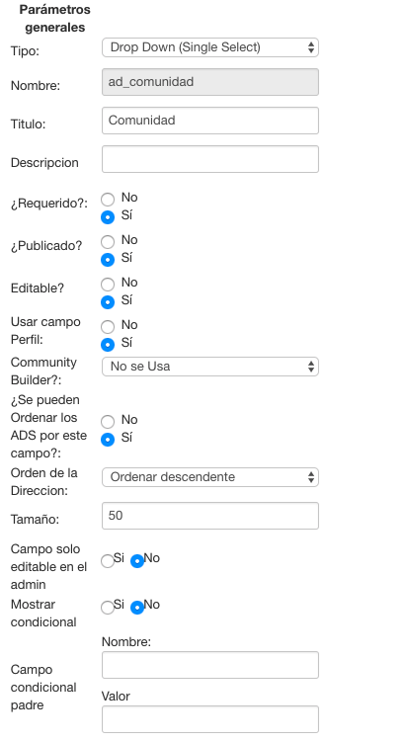Image resolution: width=407 pixels, height=742 pixels.
Task: Select Sí for Editable?
Action: click(108, 302)
